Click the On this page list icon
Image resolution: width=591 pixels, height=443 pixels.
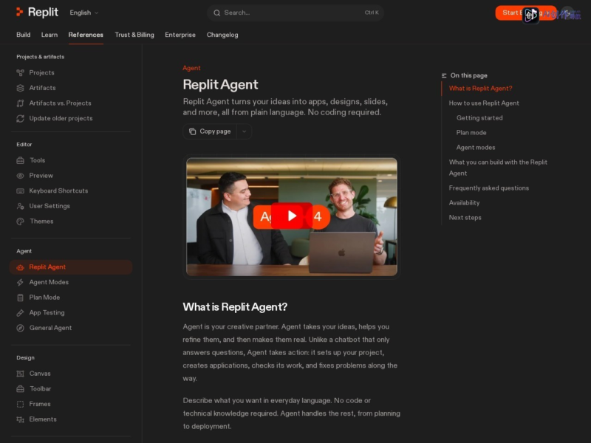point(444,76)
